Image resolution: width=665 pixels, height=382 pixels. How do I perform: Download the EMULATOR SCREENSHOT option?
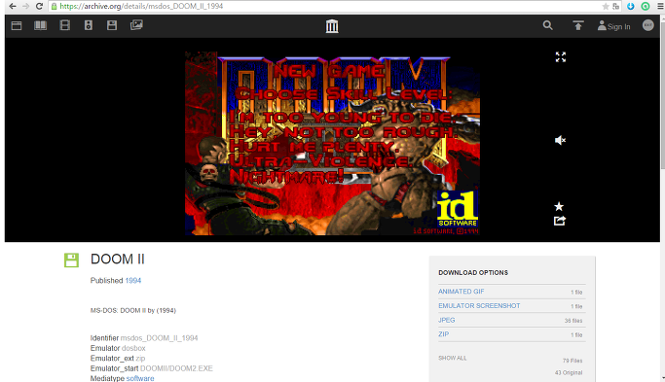point(479,306)
